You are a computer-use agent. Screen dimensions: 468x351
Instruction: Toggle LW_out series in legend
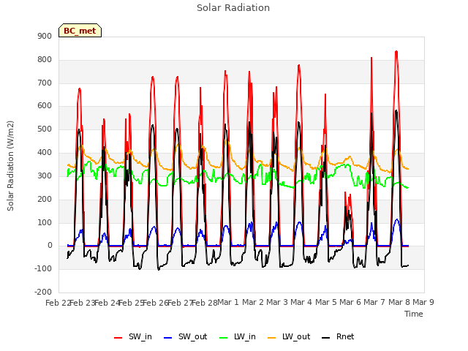click(x=289, y=337)
